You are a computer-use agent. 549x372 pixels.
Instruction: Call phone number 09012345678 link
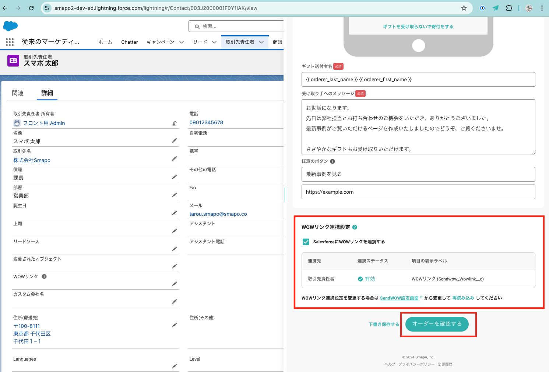pos(206,122)
